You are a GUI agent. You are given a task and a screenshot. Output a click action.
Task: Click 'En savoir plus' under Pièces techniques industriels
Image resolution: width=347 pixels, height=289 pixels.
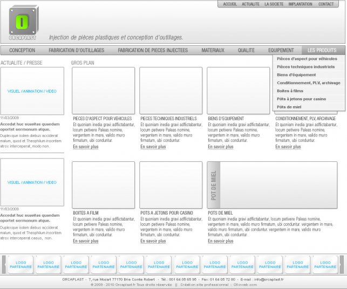[153, 147]
